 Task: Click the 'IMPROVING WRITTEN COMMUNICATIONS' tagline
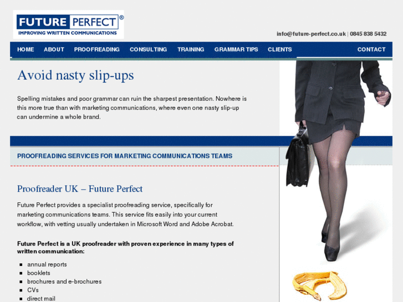[67, 33]
